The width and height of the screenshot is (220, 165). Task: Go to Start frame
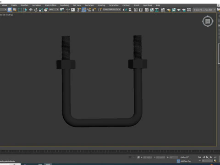[x=199, y=157]
